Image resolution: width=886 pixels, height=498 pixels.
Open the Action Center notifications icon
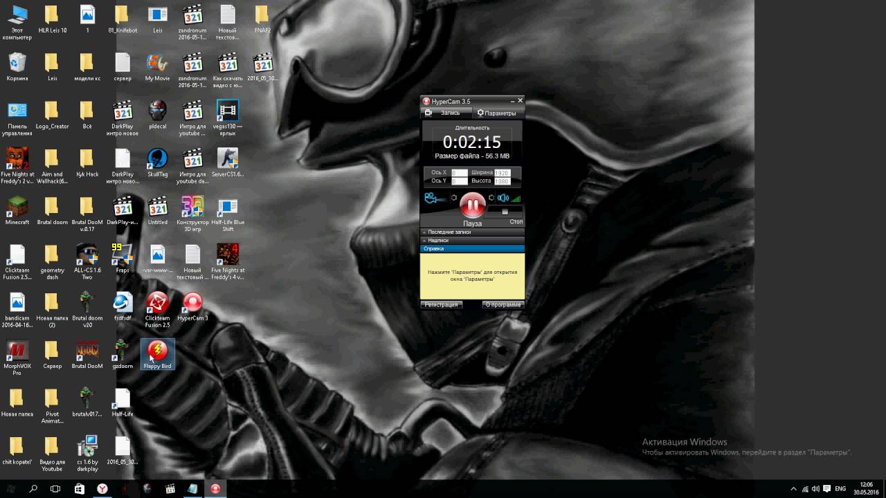pyautogui.click(x=827, y=488)
